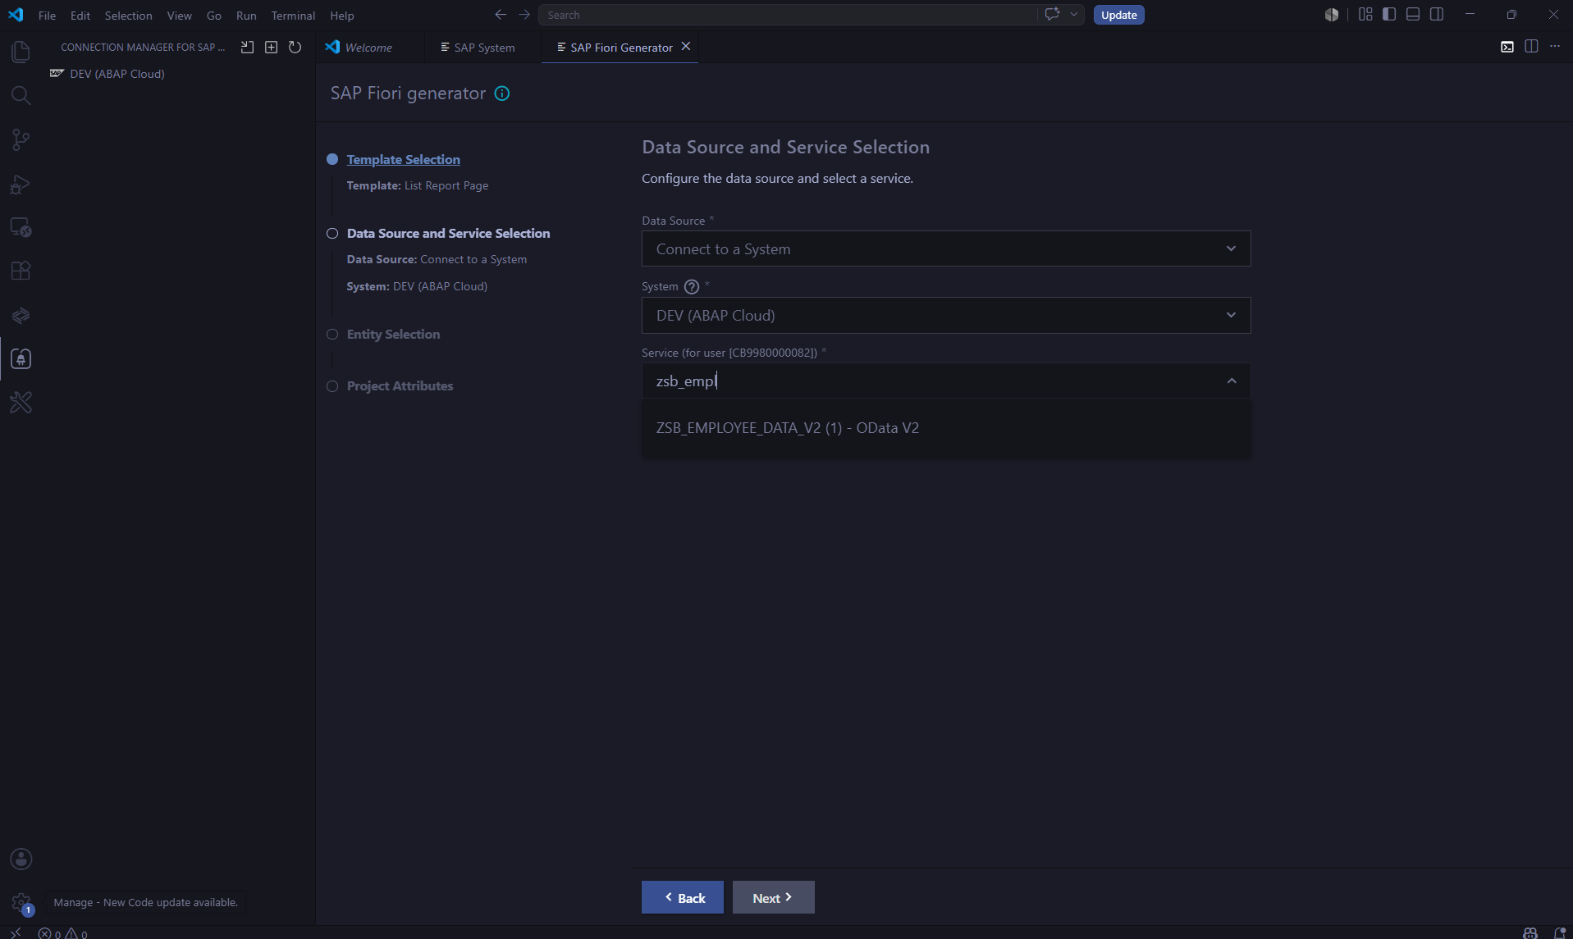Click the VS Code logo icon
This screenshot has height=939, width=1573.
pos(16,15)
